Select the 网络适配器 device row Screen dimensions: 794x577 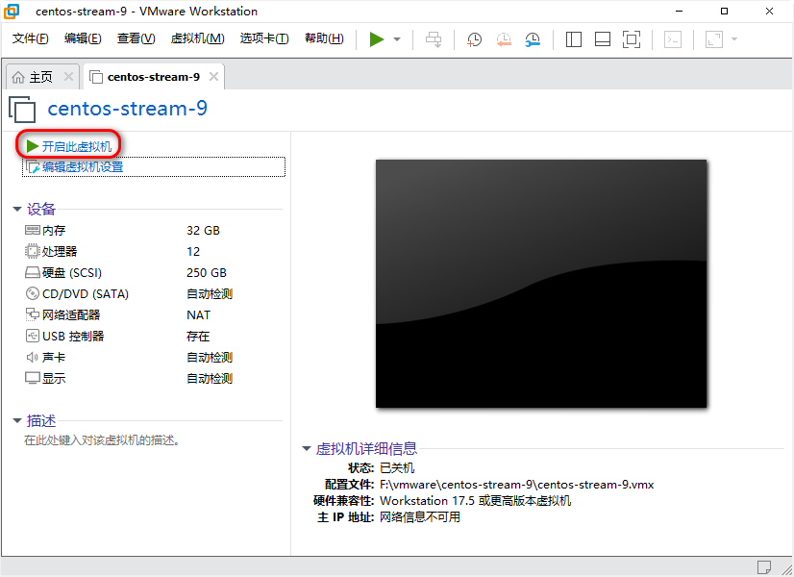(x=153, y=315)
